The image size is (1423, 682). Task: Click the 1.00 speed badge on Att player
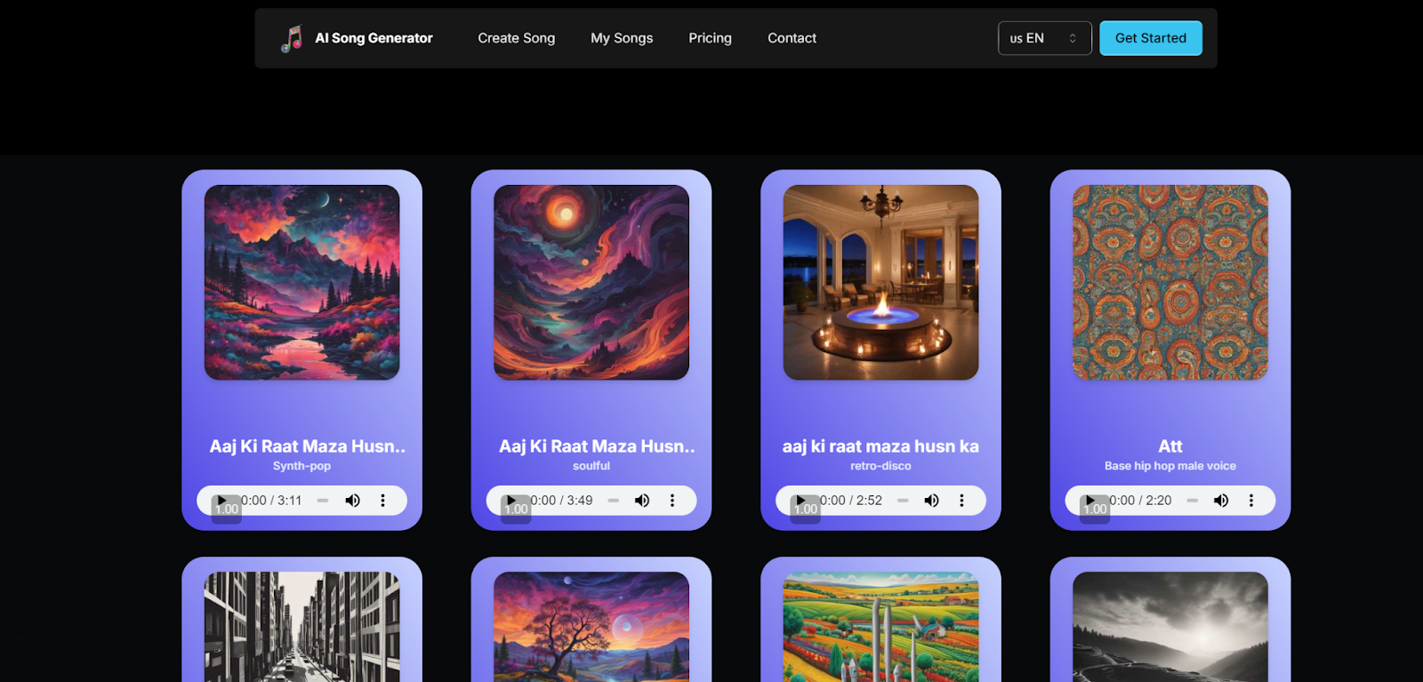[x=1095, y=509]
